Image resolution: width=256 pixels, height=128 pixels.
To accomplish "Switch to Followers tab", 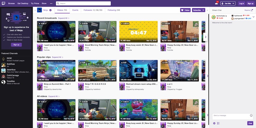I will 93,10.
